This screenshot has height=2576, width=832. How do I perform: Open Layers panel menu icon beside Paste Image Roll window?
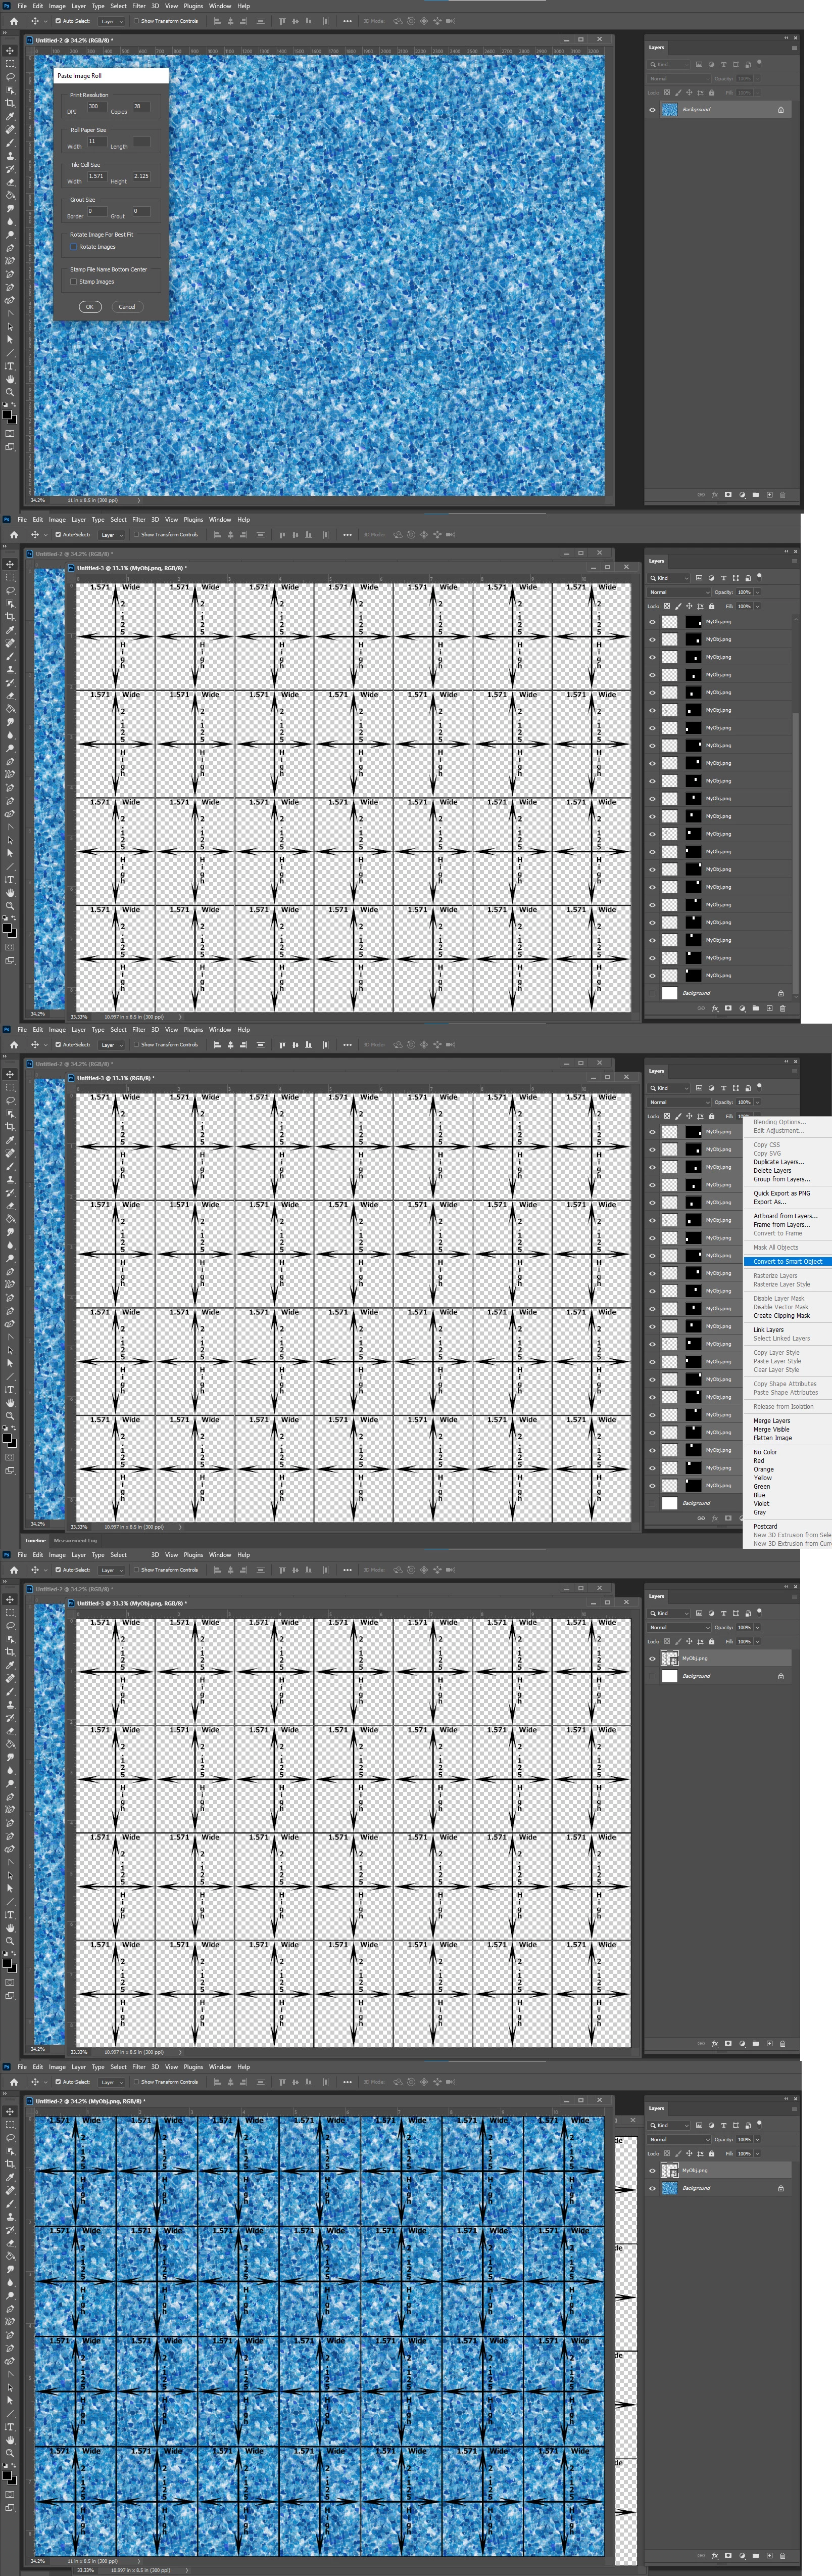(794, 47)
